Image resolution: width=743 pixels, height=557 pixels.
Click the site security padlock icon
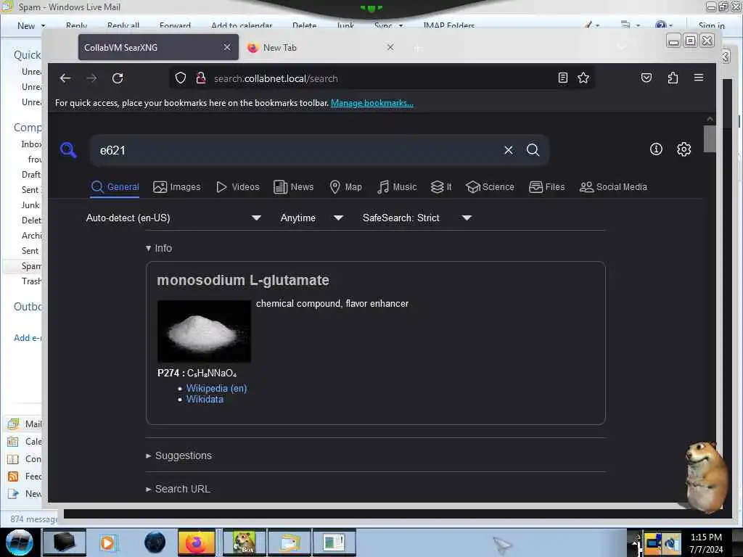(201, 78)
